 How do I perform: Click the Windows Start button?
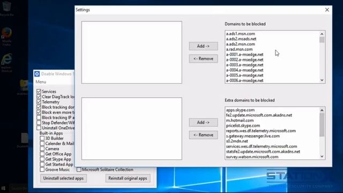point(3,188)
